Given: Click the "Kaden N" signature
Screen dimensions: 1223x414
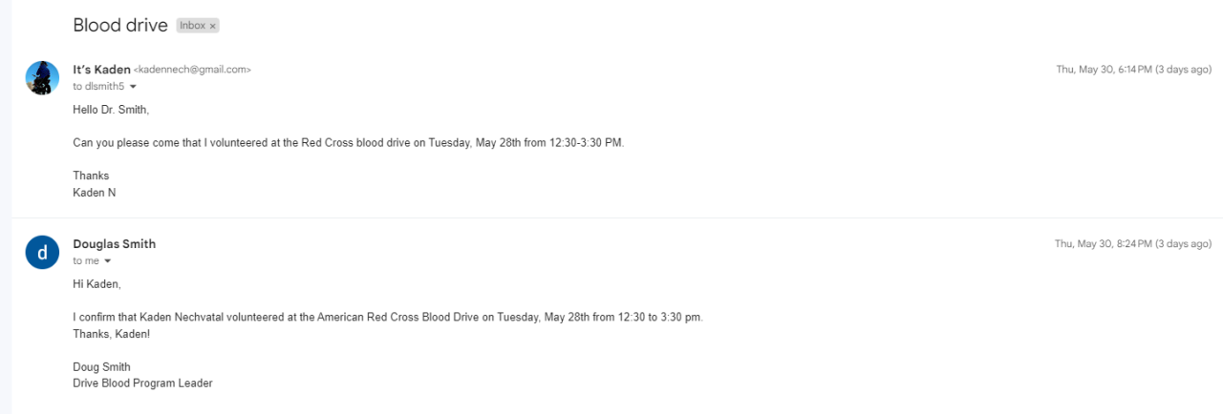Looking at the screenshot, I should [x=95, y=193].
